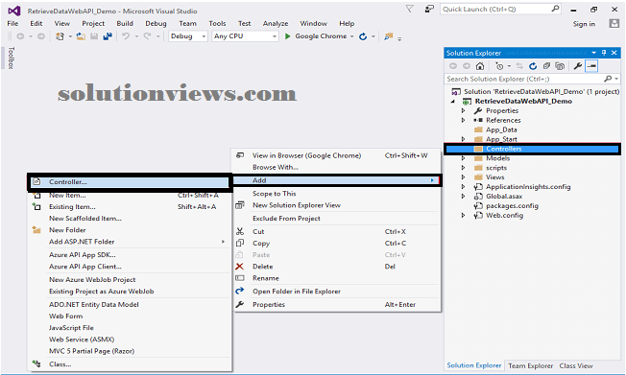The height and width of the screenshot is (375, 626).
Task: Expand the Views folder
Action: [463, 177]
